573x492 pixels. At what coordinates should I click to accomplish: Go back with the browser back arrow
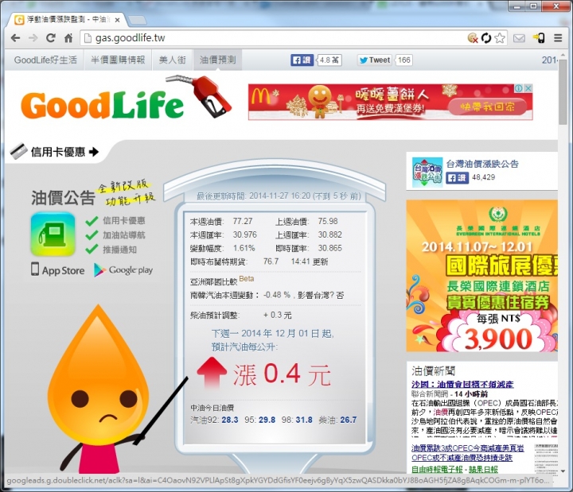point(15,38)
